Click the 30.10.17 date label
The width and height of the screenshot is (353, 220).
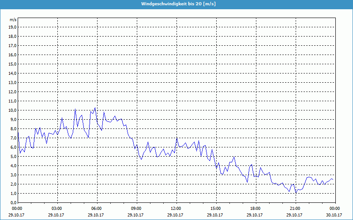pos(335,215)
